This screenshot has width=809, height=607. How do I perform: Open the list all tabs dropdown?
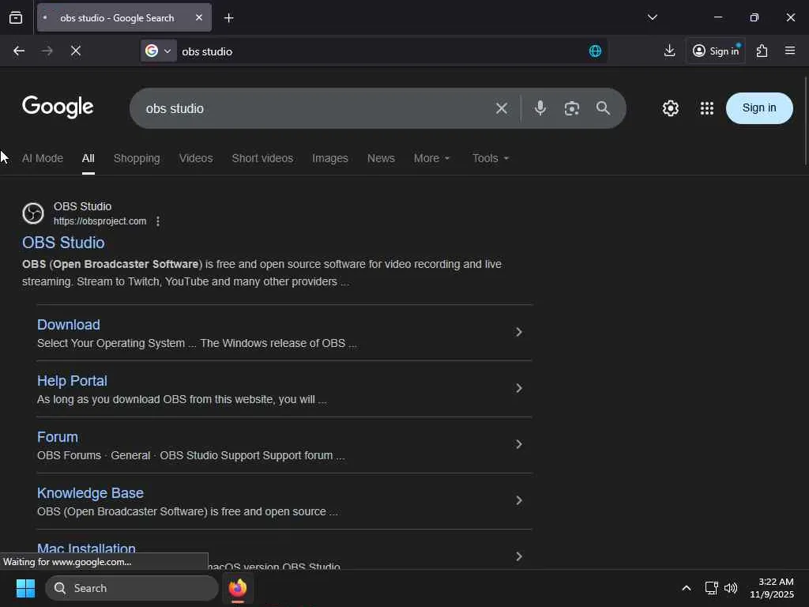[652, 17]
